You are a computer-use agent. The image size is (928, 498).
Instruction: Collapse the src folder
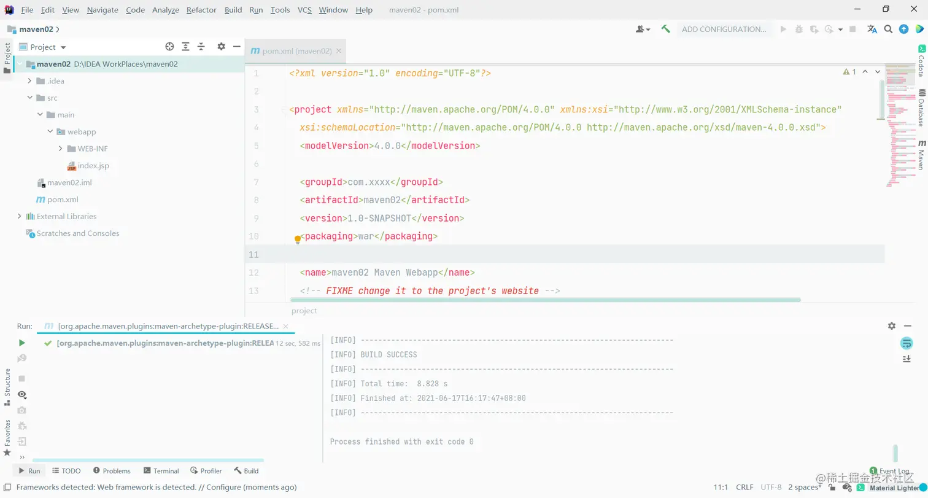pyautogui.click(x=29, y=98)
